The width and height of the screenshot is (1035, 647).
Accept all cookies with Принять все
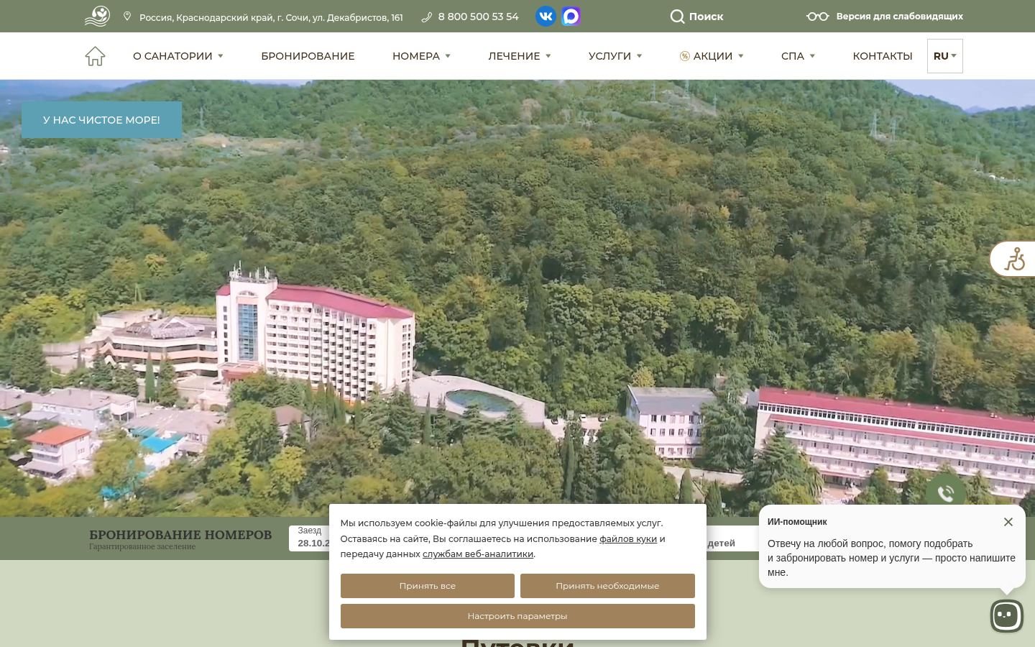428,586
